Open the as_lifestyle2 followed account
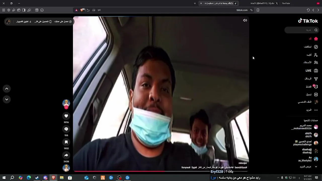The width and height of the screenshot is (322, 181). pos(308,159)
